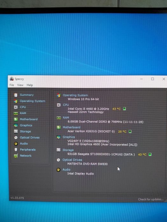167x222 pixels.
Task: Click the Optical Drives disc icon in sidebar
Action: tap(16, 137)
